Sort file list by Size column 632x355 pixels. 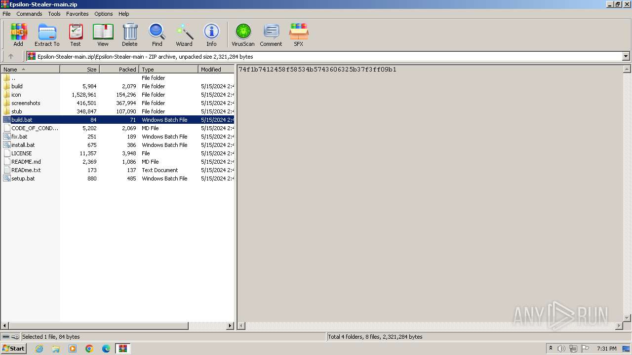tap(79, 70)
